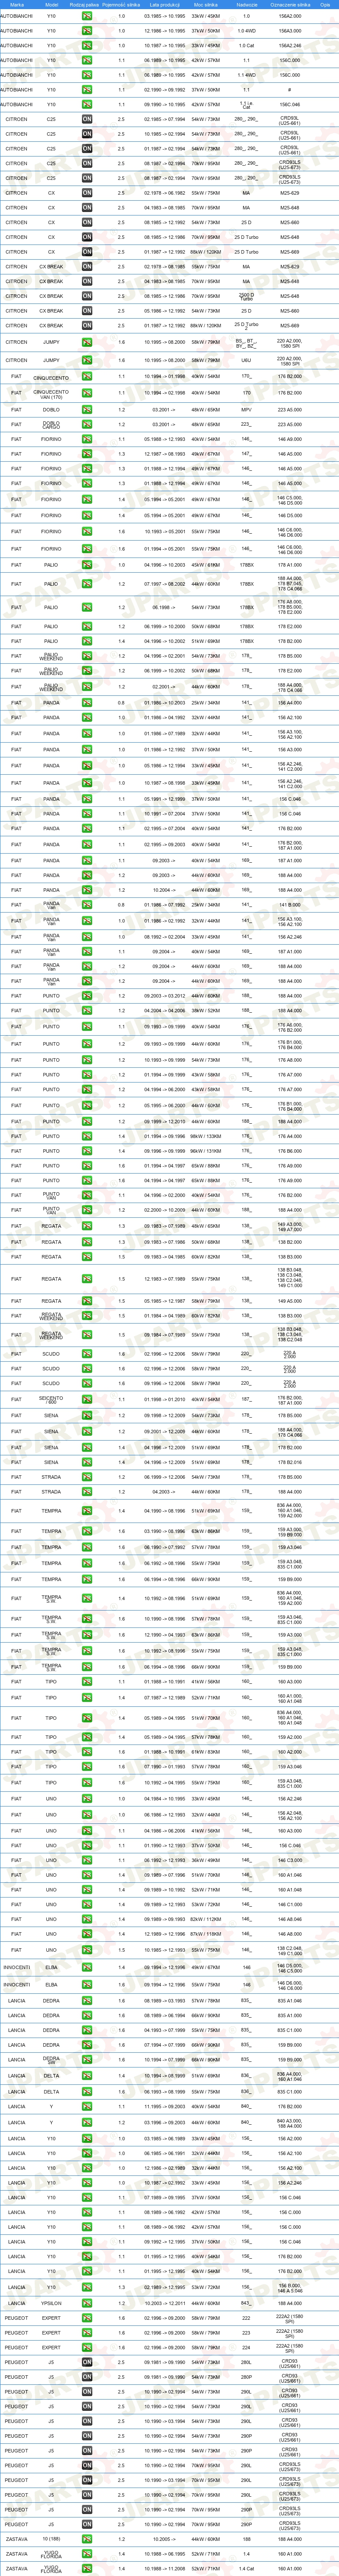Click diesel ON icon in Peugeot J5 09.1981 280P row
This screenshot has width=339, height=2576.
coord(87,2377)
